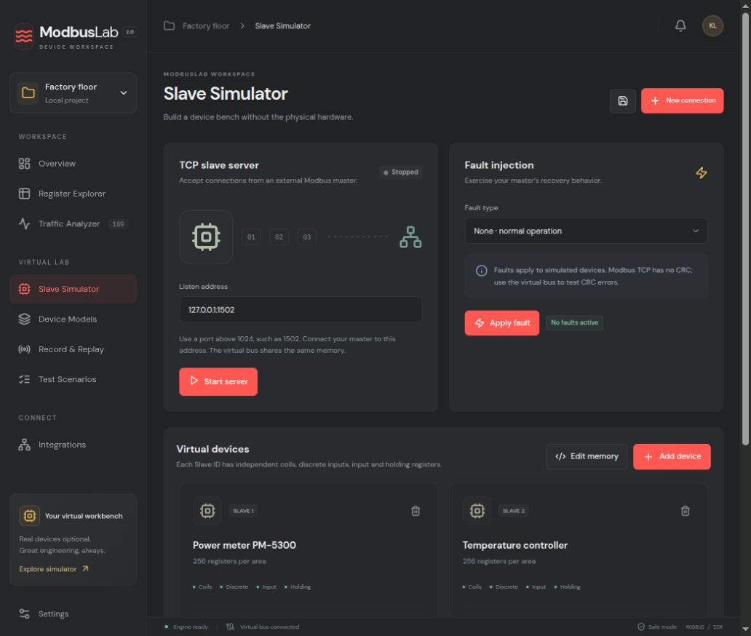
Task: Click the Factory floor breadcrumb link
Action: tap(205, 26)
